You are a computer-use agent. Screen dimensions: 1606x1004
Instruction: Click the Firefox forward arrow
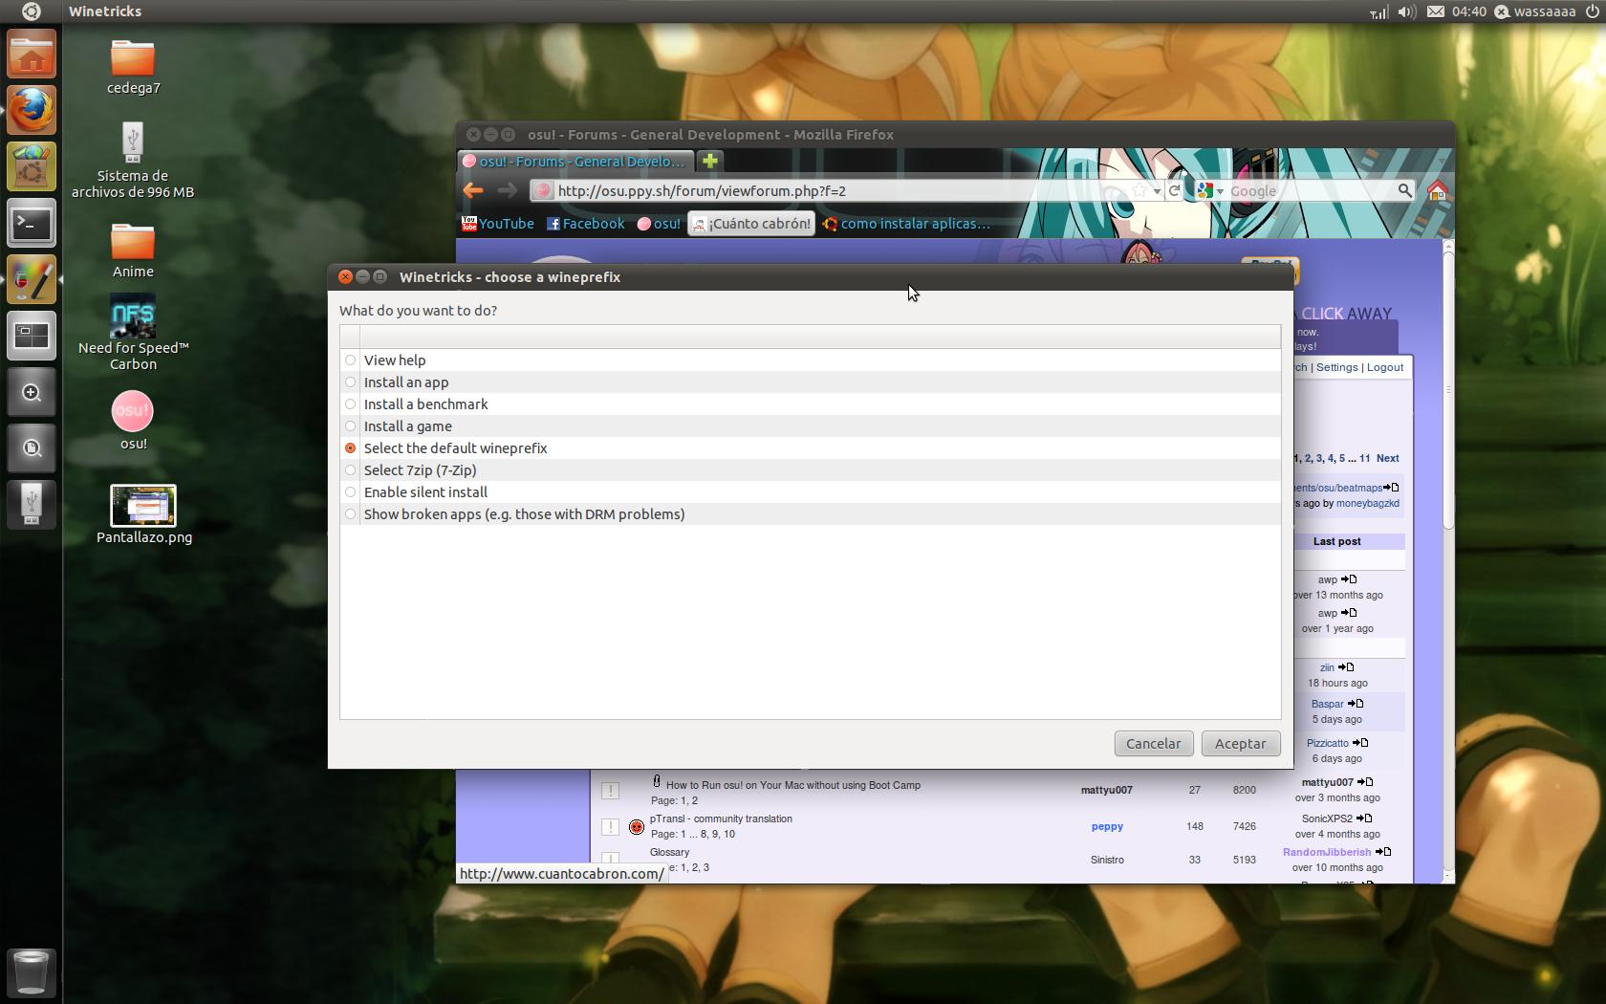click(x=508, y=190)
